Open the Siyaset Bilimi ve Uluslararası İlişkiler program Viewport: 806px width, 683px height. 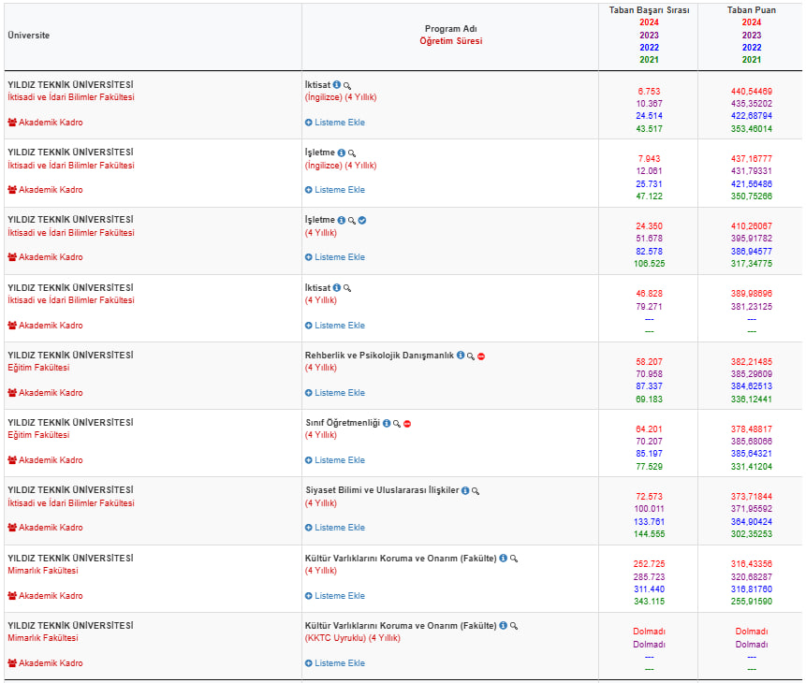[382, 490]
